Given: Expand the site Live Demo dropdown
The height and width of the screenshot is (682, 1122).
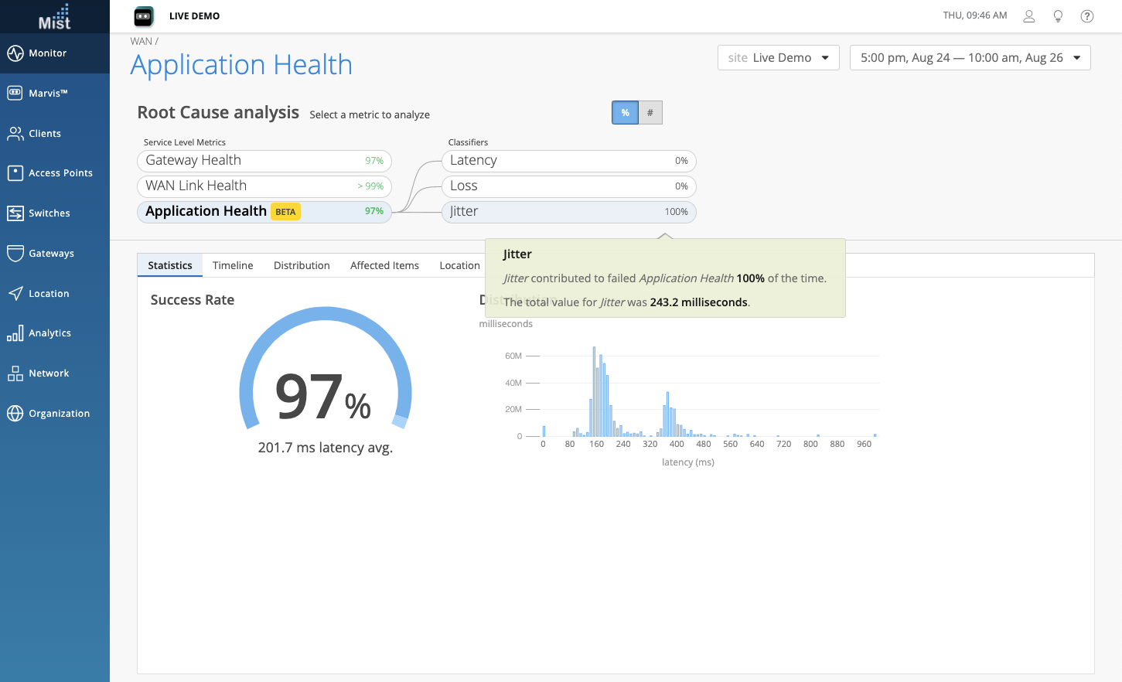Looking at the screenshot, I should point(778,58).
